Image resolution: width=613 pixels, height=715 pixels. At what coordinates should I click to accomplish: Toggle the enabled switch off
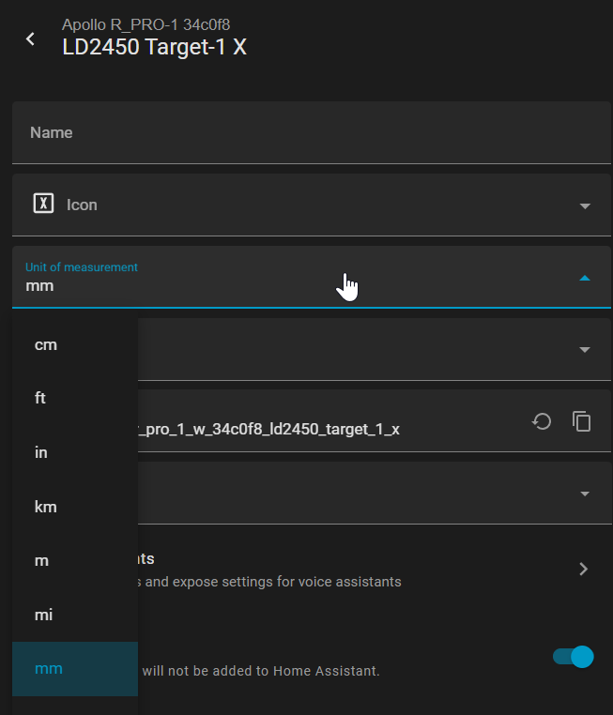[573, 657]
